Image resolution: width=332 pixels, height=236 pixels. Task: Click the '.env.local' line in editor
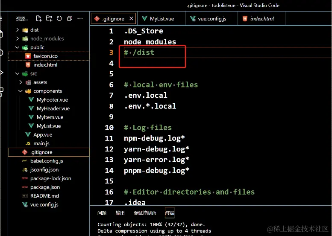(146, 95)
